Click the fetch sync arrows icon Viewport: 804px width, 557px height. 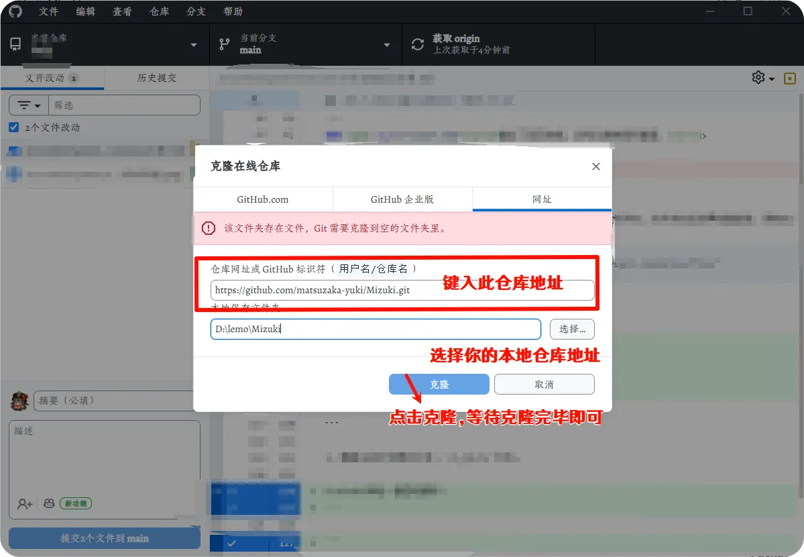tap(417, 45)
